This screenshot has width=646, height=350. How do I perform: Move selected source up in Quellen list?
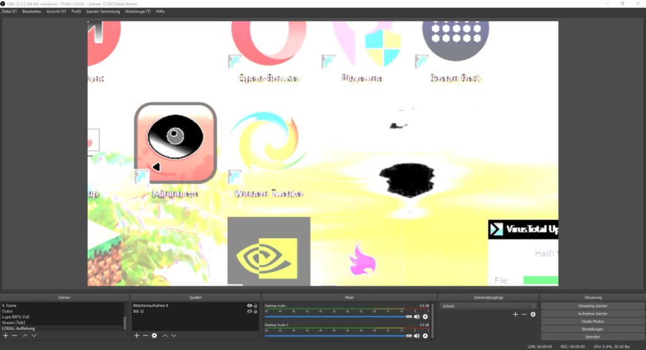tap(165, 335)
